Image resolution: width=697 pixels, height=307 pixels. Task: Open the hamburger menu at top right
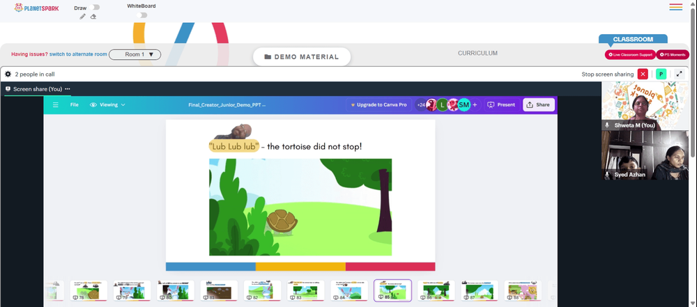tap(675, 7)
